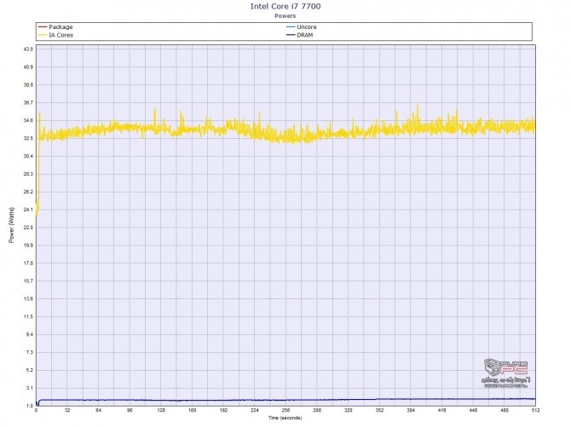The height and width of the screenshot is (428, 571).
Task: Click the 34.6 y-axis tick label
Action: (x=29, y=120)
